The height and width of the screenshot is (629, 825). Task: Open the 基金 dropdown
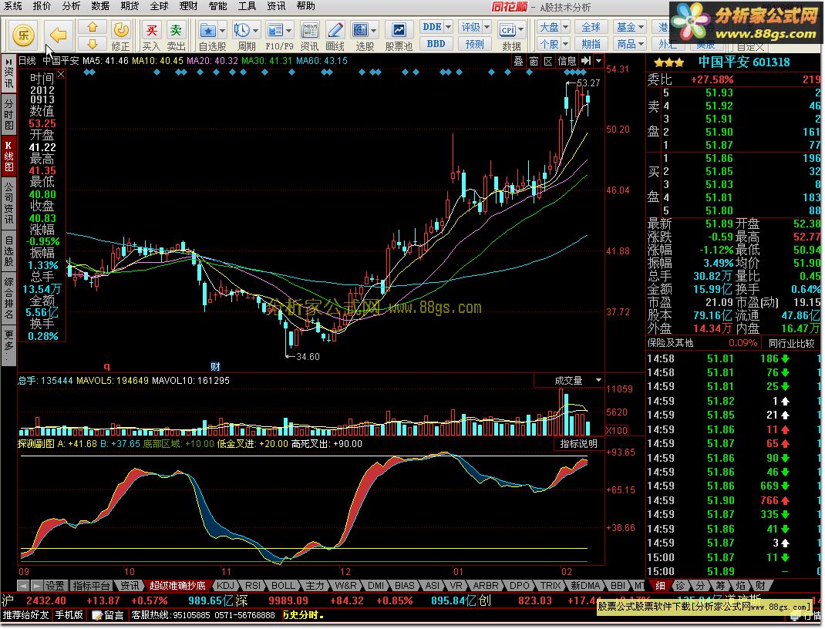point(641,27)
